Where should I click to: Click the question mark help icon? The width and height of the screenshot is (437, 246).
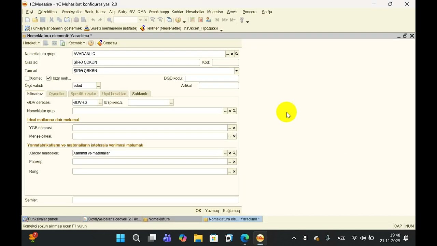91,43
